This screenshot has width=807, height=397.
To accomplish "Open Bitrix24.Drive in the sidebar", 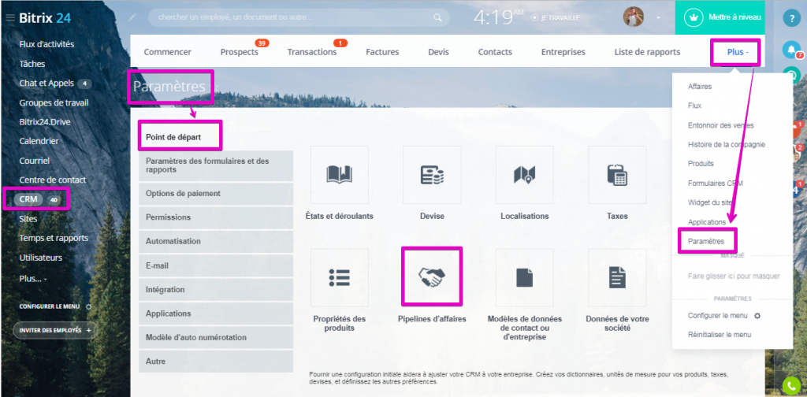I will coord(45,122).
